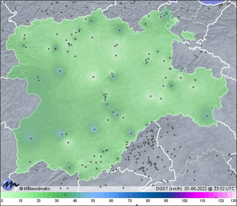237x206 pixels.
Task: Click the 30 label on wind scale
Action: point(56,201)
